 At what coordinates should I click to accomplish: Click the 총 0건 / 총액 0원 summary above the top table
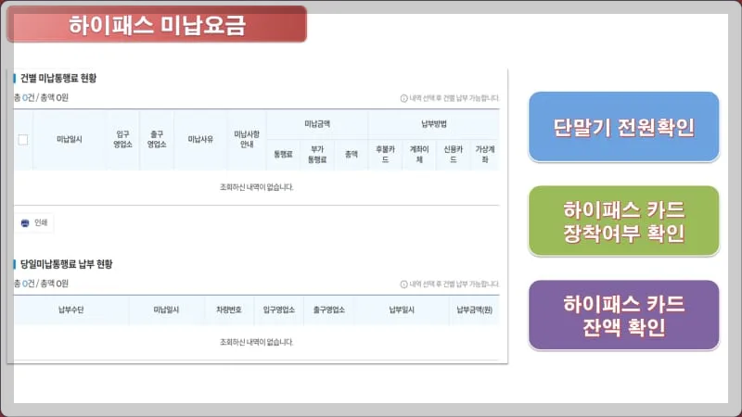41,98
